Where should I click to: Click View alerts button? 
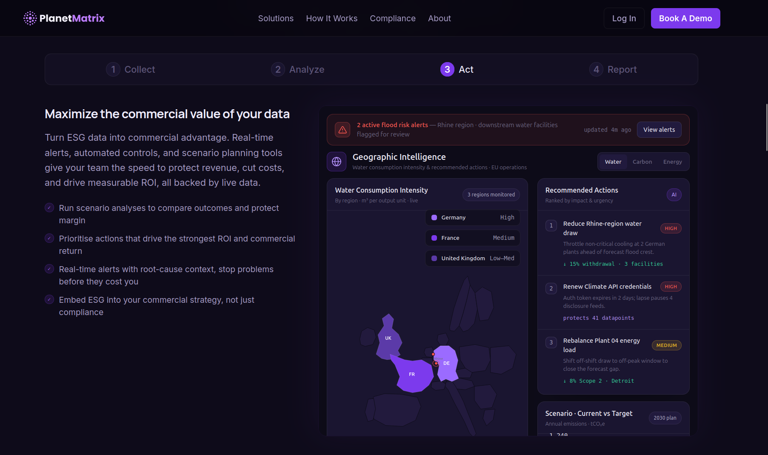pyautogui.click(x=659, y=130)
